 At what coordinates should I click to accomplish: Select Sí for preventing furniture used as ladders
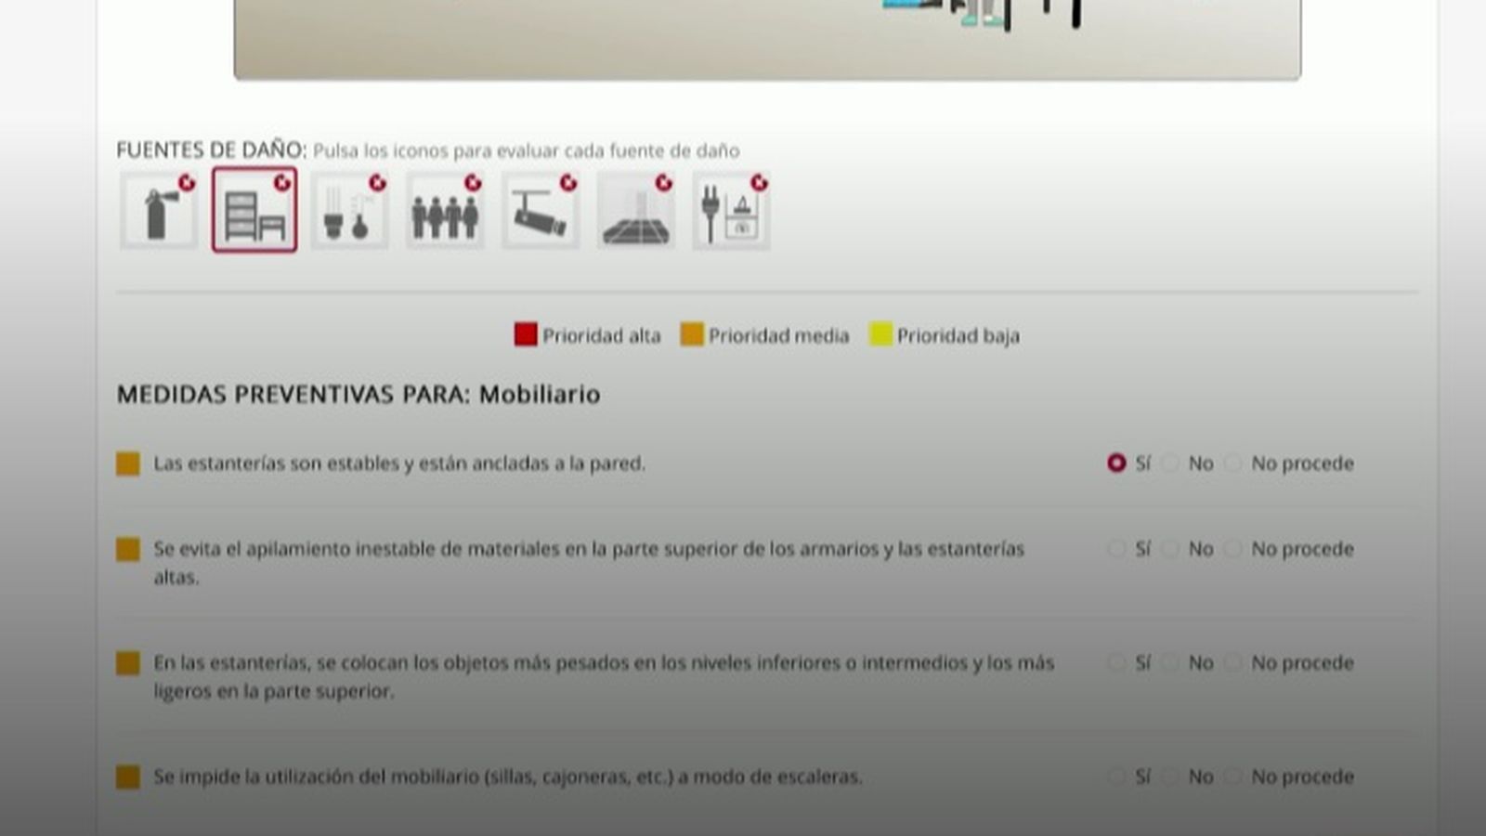pos(1117,776)
